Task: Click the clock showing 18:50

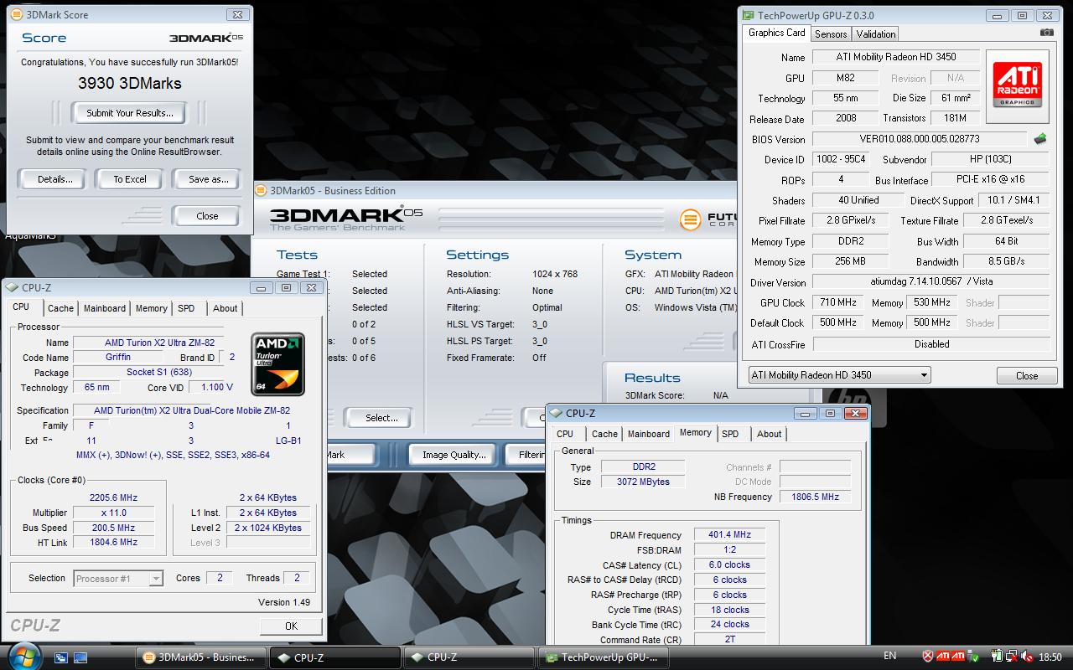Action: pyautogui.click(x=1050, y=657)
